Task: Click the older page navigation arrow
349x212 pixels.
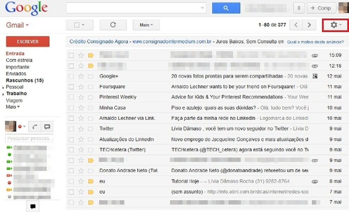Action: coord(309,25)
